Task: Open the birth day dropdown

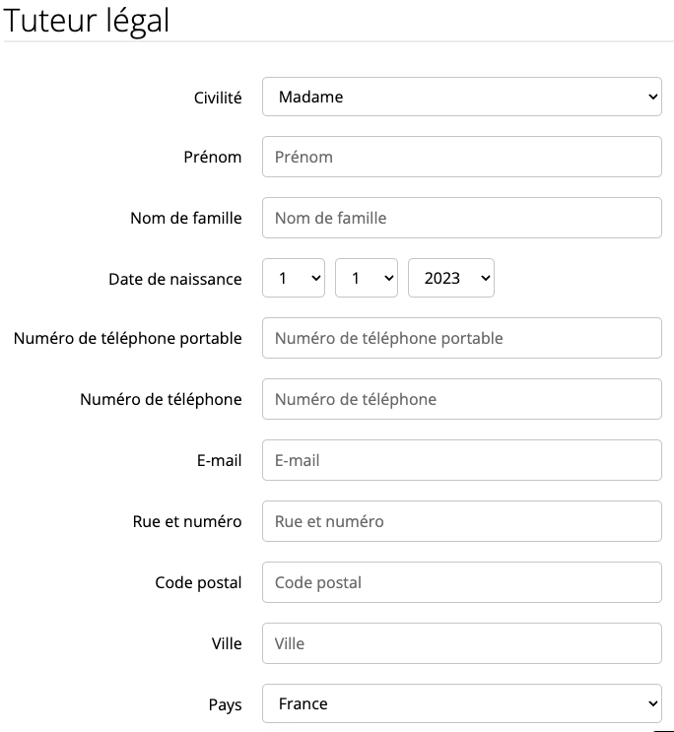Action: coord(294,278)
